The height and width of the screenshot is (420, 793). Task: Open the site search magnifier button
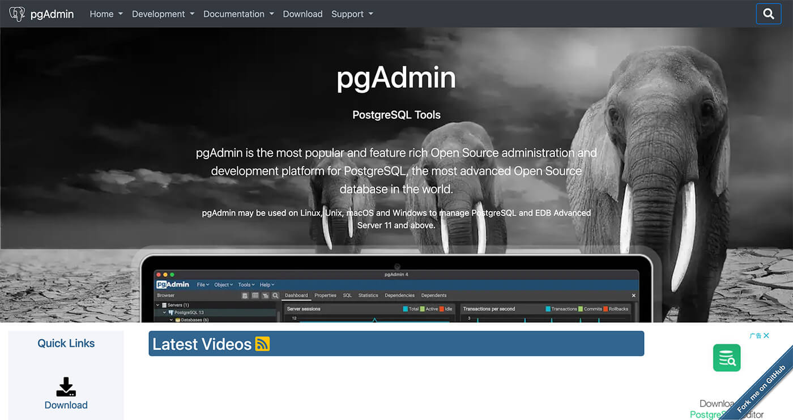pyautogui.click(x=769, y=14)
